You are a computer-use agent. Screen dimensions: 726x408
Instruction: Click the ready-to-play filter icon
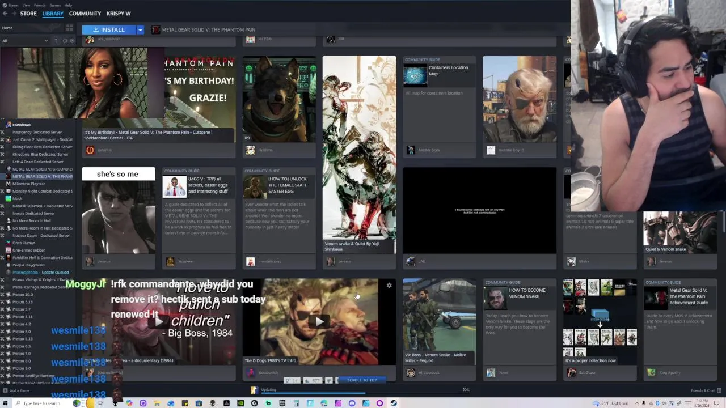point(72,41)
